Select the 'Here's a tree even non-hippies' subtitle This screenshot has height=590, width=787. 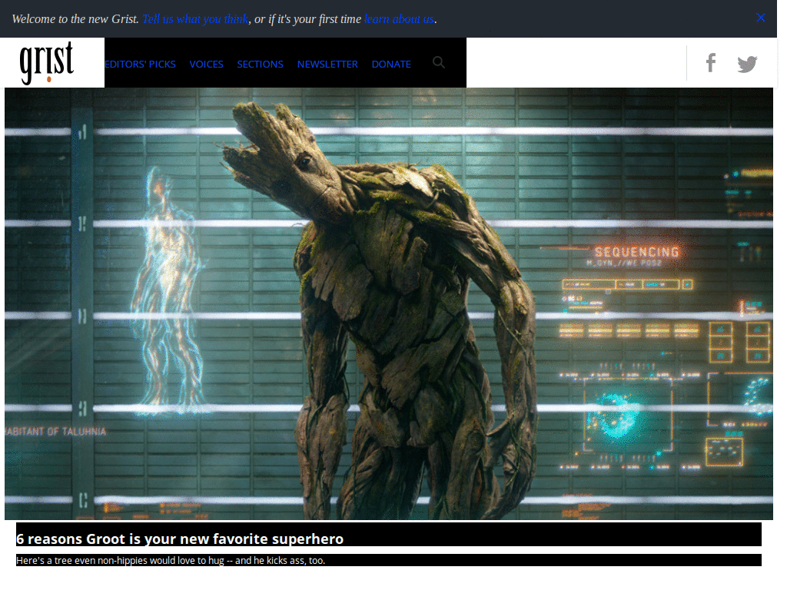[171, 560]
